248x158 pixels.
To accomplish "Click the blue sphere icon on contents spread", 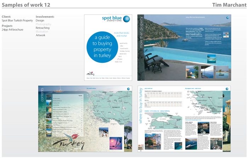I will pyautogui.click(x=128, y=89).
